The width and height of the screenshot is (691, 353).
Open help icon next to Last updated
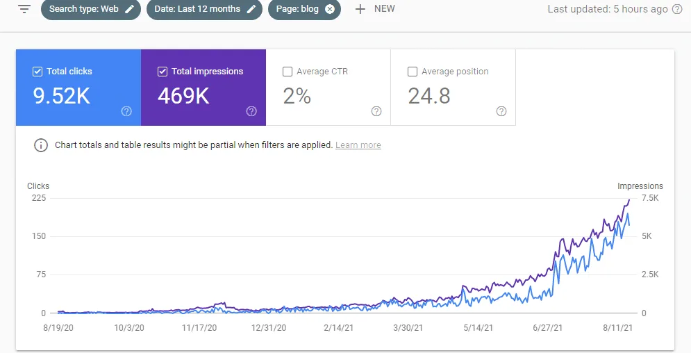(x=677, y=9)
